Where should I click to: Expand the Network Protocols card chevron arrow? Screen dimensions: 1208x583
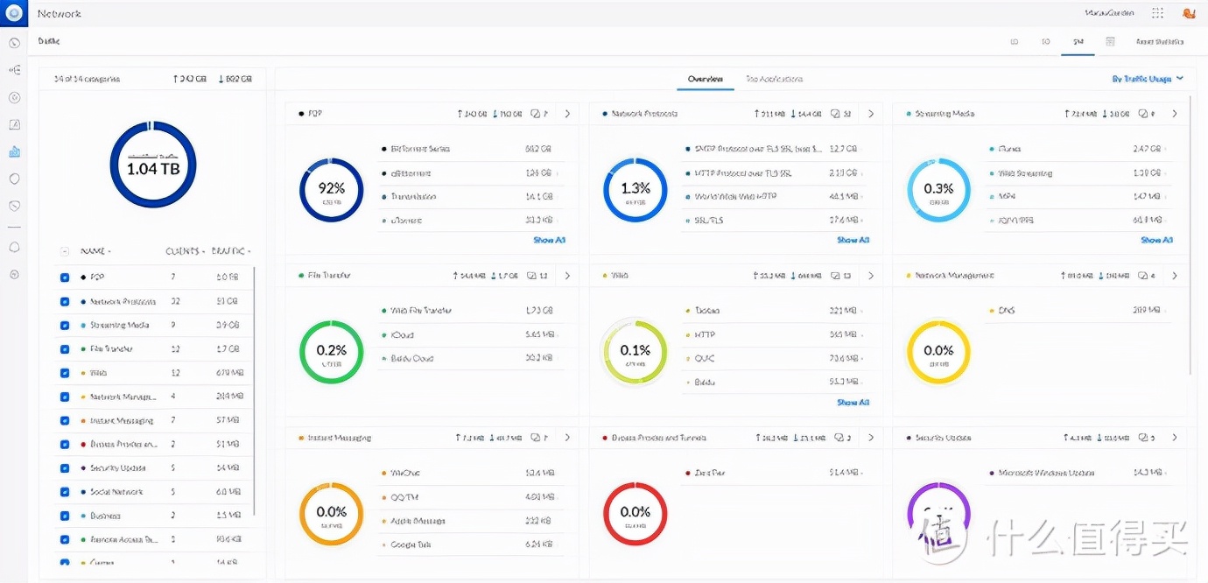[871, 114]
